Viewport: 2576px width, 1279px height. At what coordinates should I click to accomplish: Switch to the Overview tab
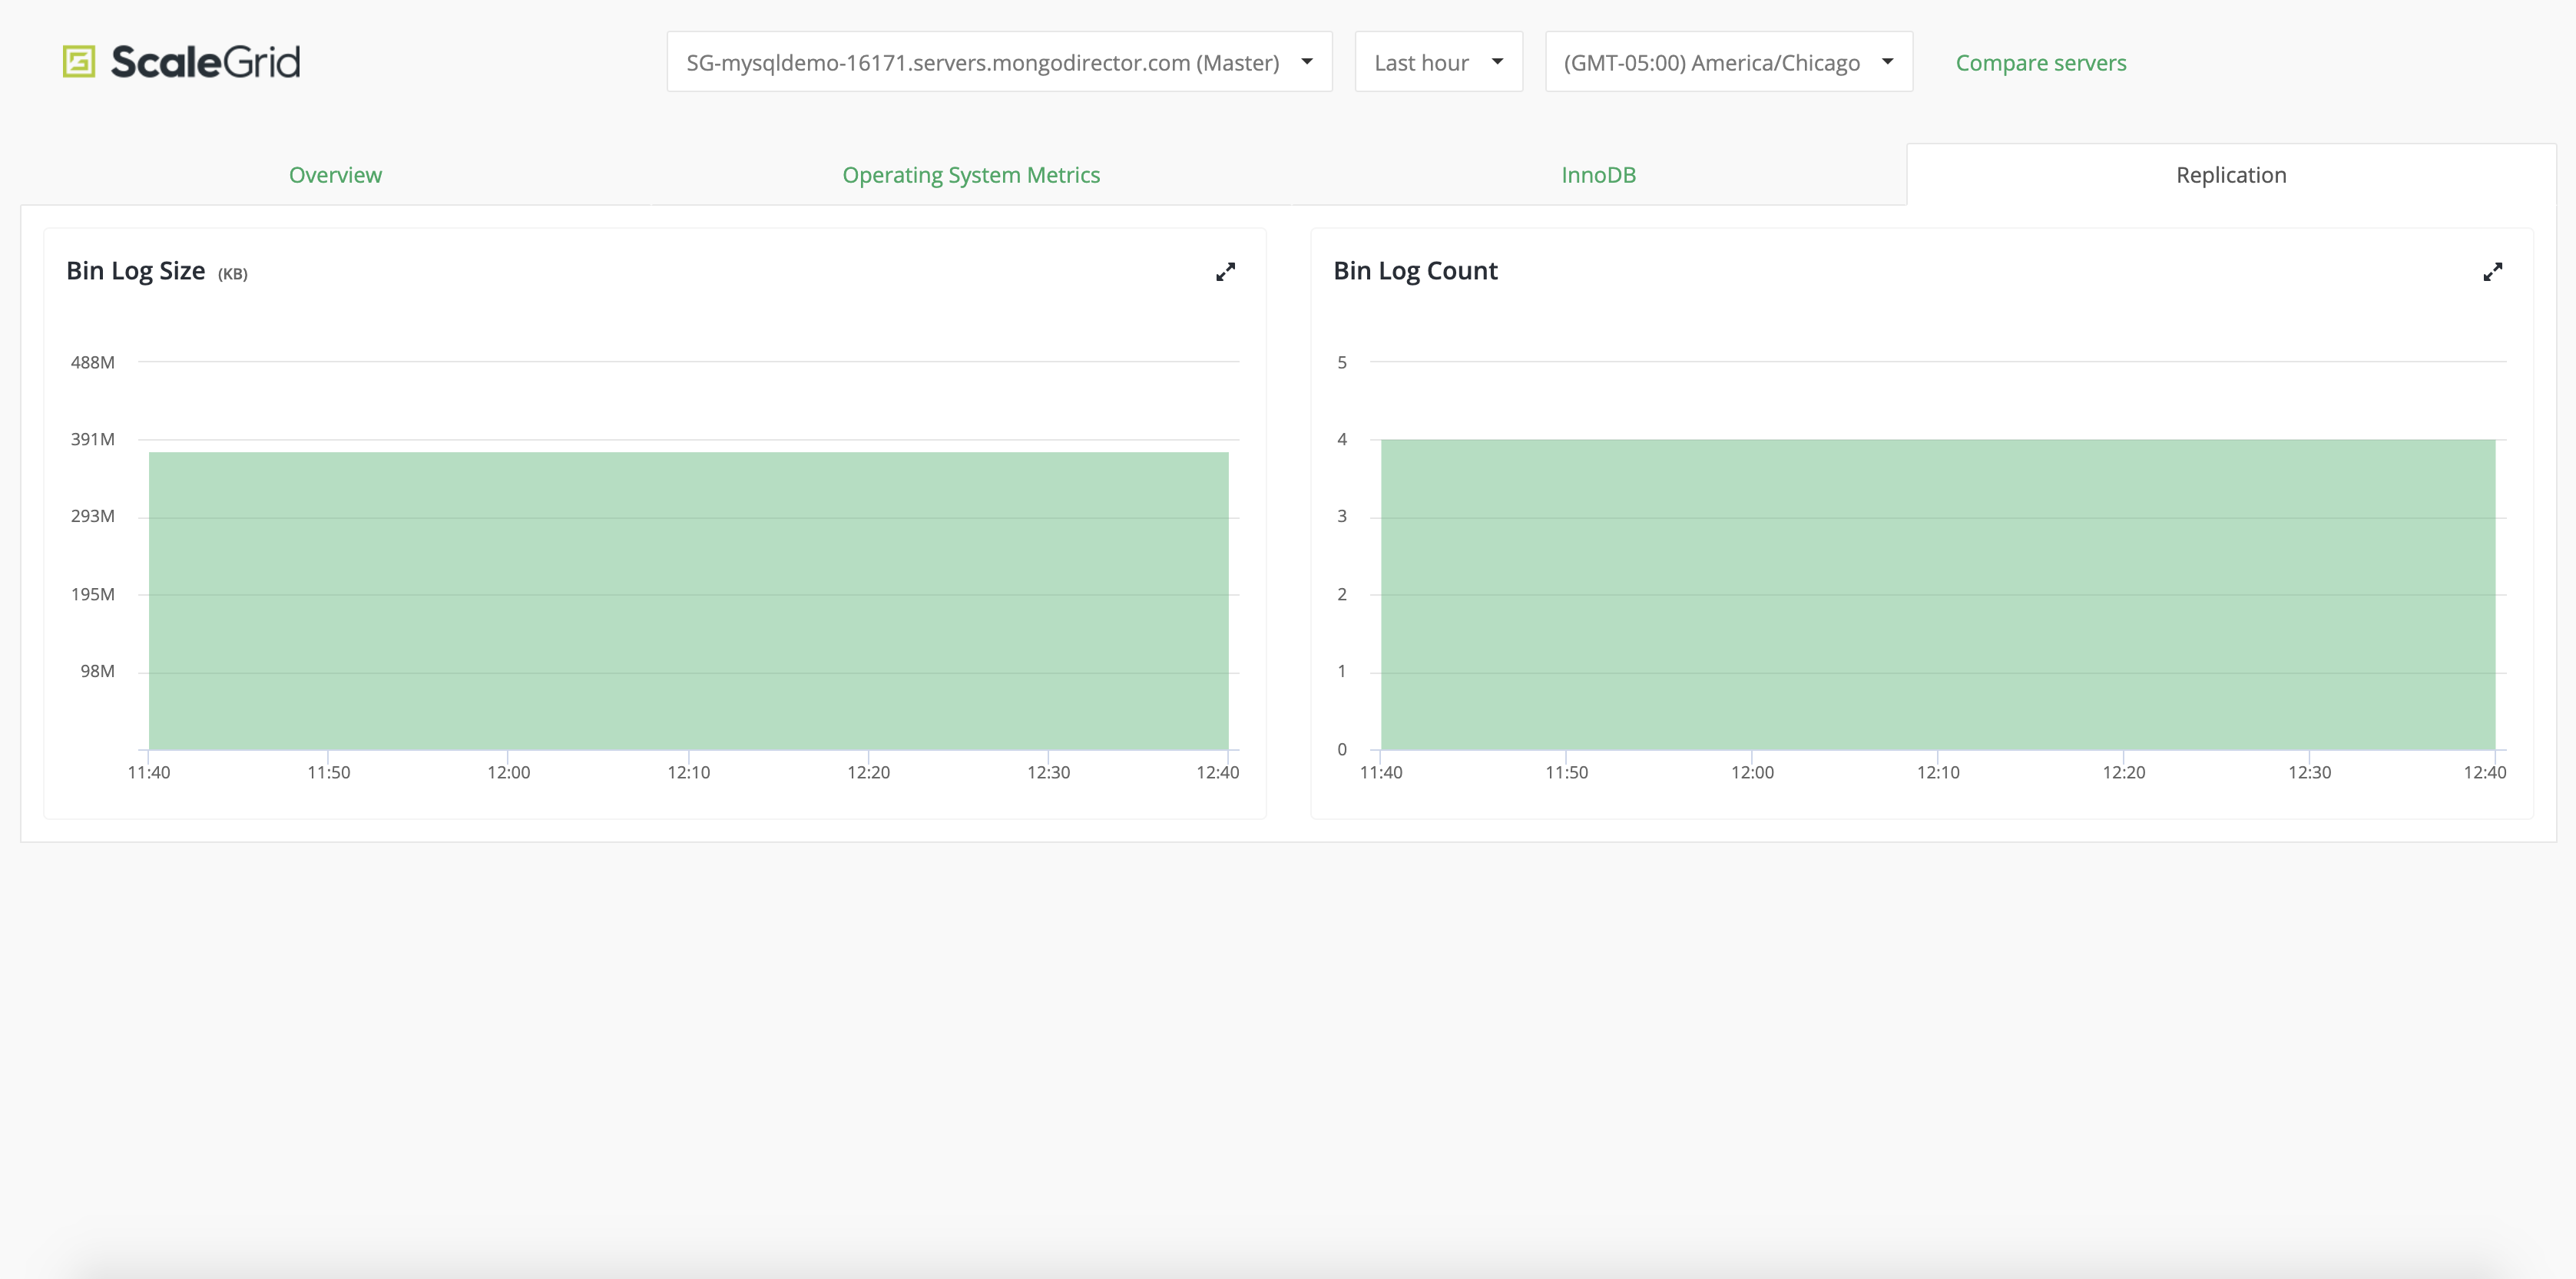pos(335,175)
